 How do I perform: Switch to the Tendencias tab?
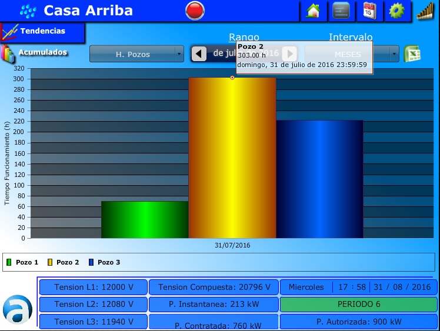[x=42, y=32]
